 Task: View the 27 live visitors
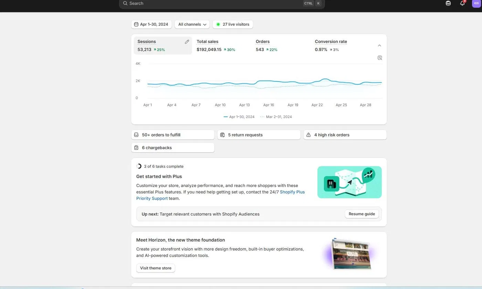click(233, 24)
